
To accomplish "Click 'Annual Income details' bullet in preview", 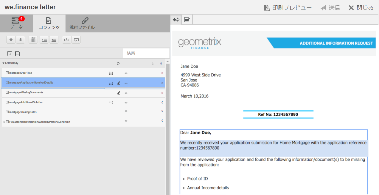I will click(x=208, y=188).
